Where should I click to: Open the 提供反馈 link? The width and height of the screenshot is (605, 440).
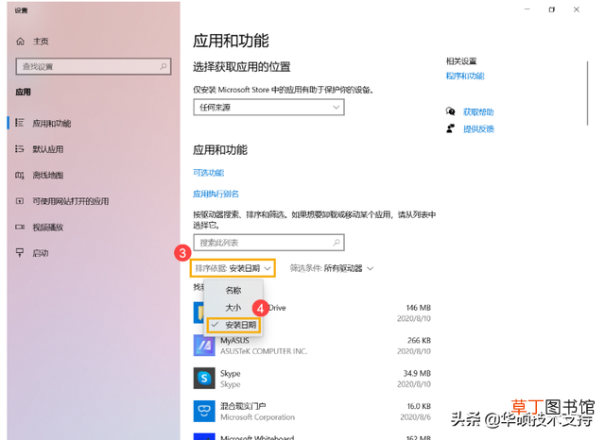click(478, 129)
